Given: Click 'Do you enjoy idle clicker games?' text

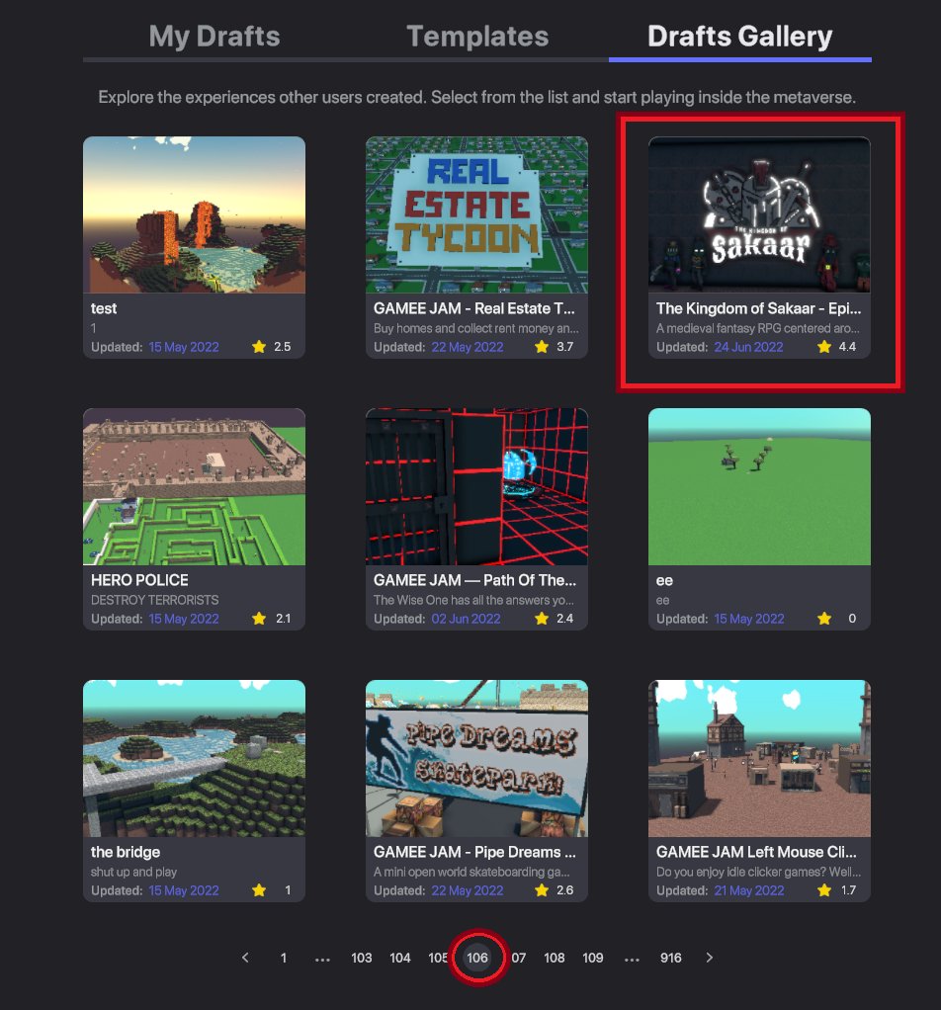Looking at the screenshot, I should [x=758, y=872].
